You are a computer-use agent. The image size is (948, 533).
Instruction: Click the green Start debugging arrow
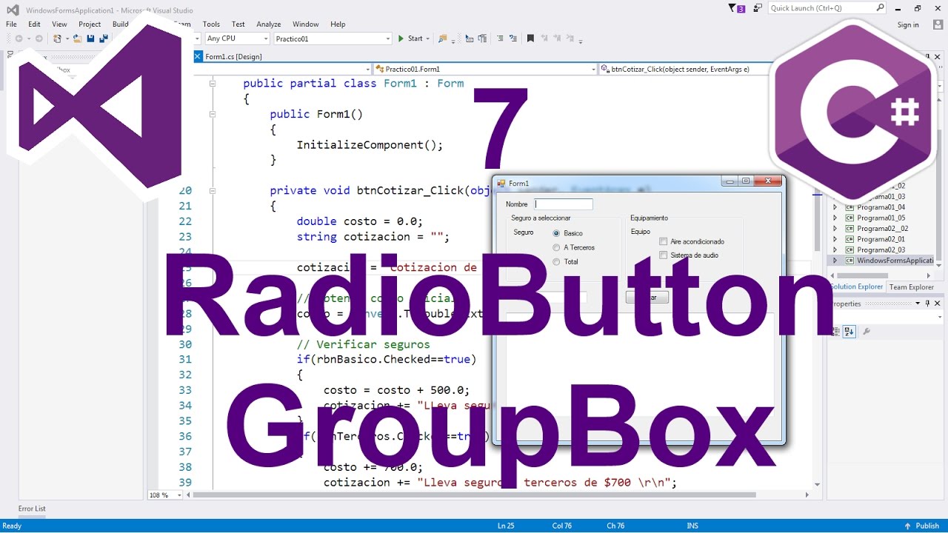[x=401, y=38]
